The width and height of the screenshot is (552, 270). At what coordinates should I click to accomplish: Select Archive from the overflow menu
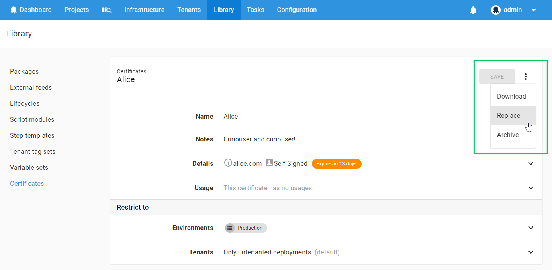point(508,135)
